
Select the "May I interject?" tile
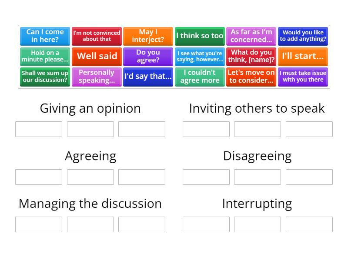pos(148,36)
